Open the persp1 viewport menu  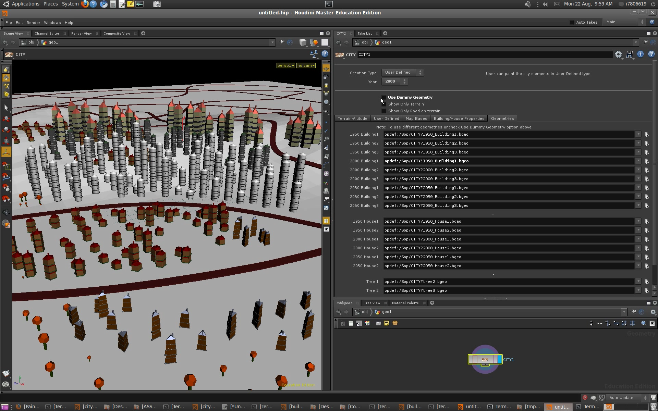coord(285,65)
